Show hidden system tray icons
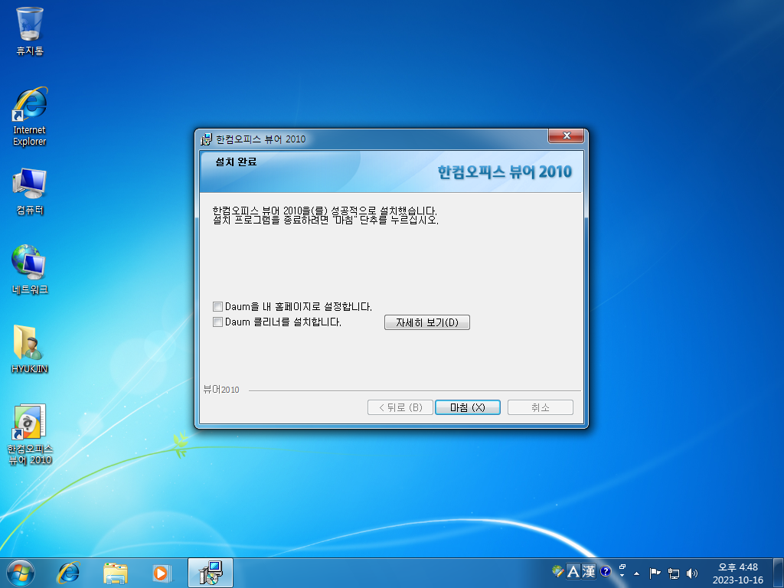Screen dimensions: 784x588 [x=636, y=573]
